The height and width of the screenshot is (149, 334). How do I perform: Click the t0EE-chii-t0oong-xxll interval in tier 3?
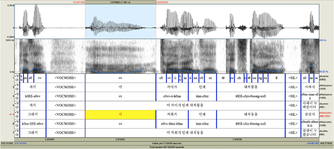click(x=250, y=97)
